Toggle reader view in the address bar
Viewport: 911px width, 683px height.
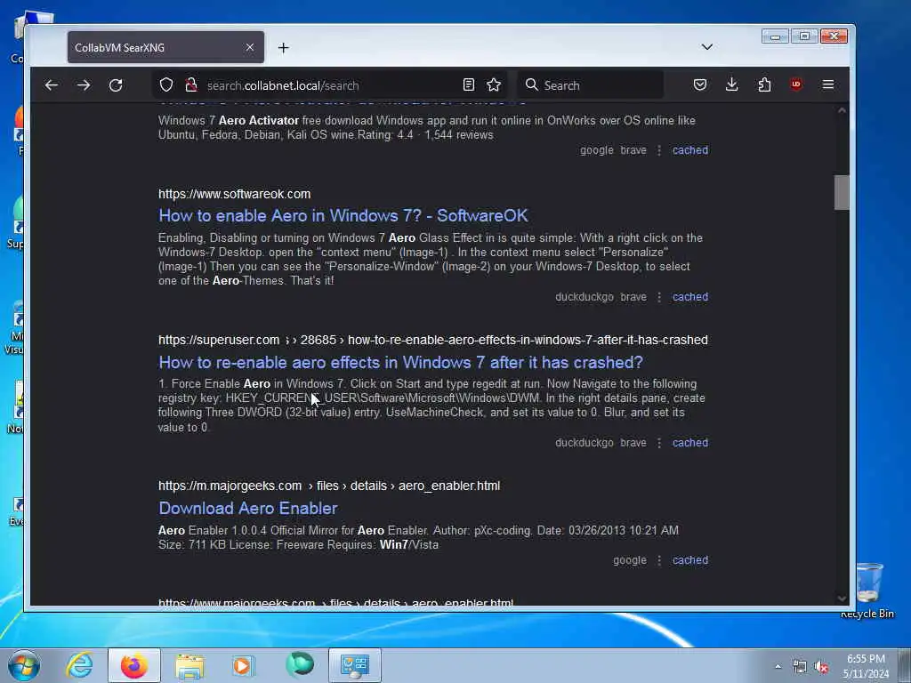pyautogui.click(x=468, y=85)
